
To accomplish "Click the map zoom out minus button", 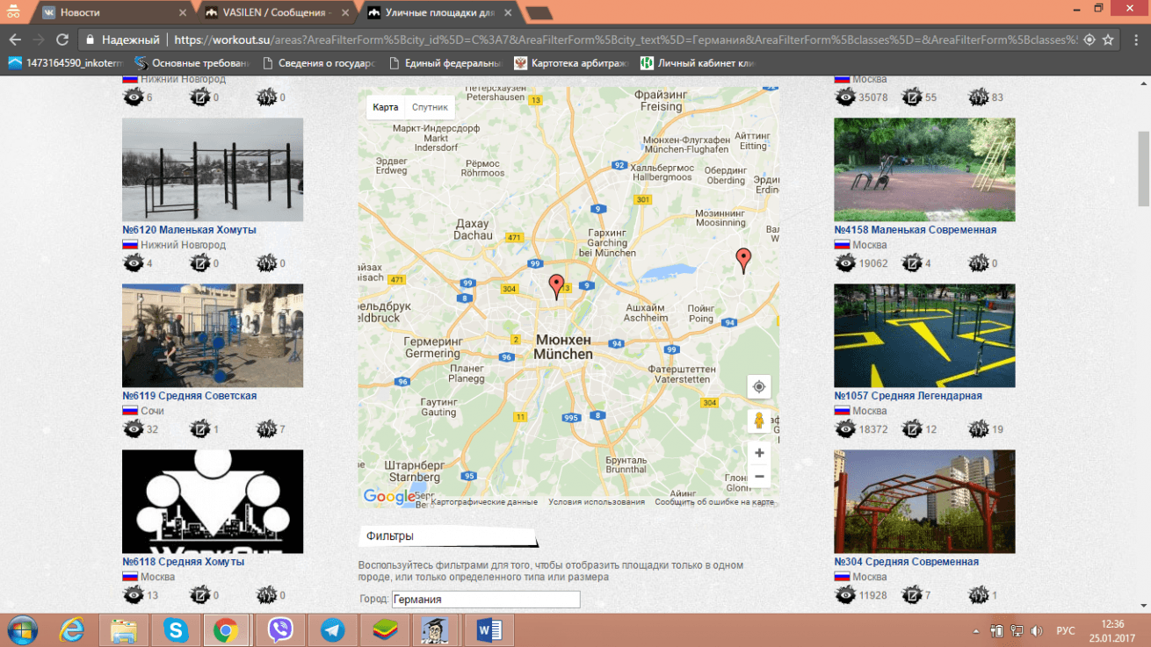I will (x=758, y=477).
